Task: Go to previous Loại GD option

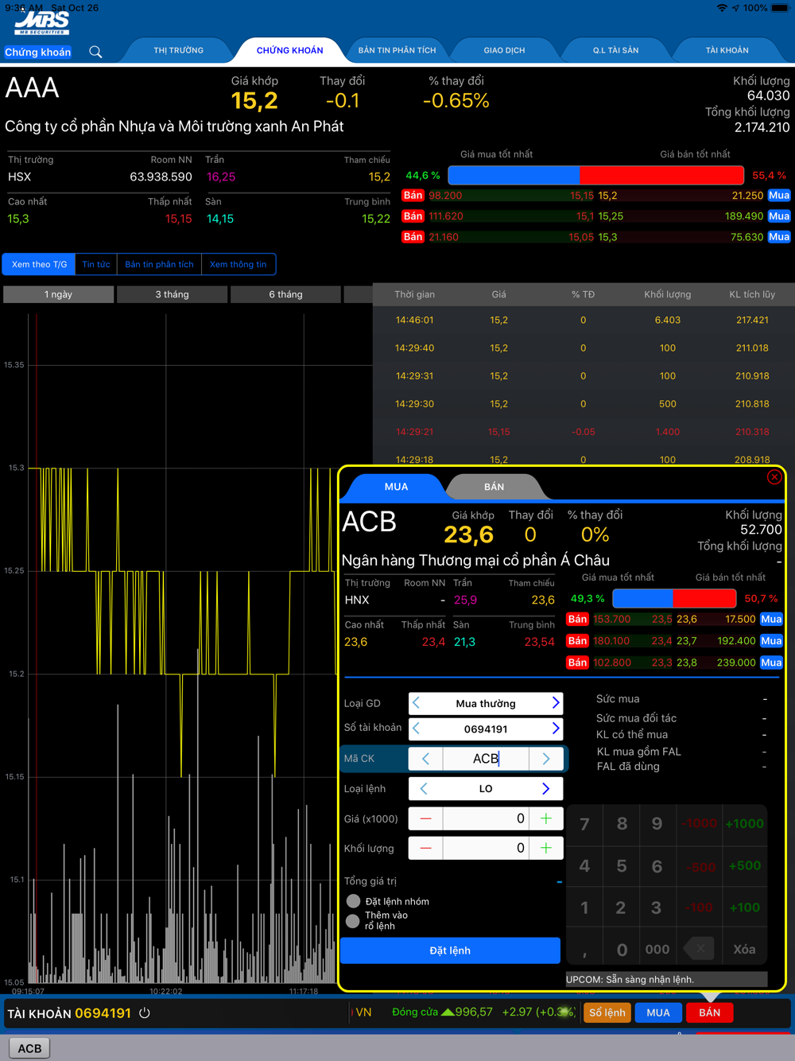Action: click(417, 703)
